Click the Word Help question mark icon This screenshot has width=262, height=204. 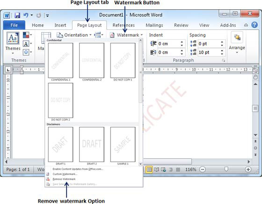click(255, 25)
